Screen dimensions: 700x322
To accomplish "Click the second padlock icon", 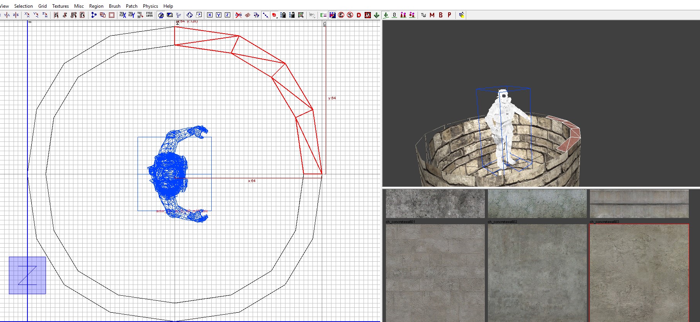I will [x=292, y=15].
